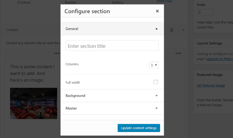Add a Content section from the top row
This screenshot has width=233, height=138.
24,2
